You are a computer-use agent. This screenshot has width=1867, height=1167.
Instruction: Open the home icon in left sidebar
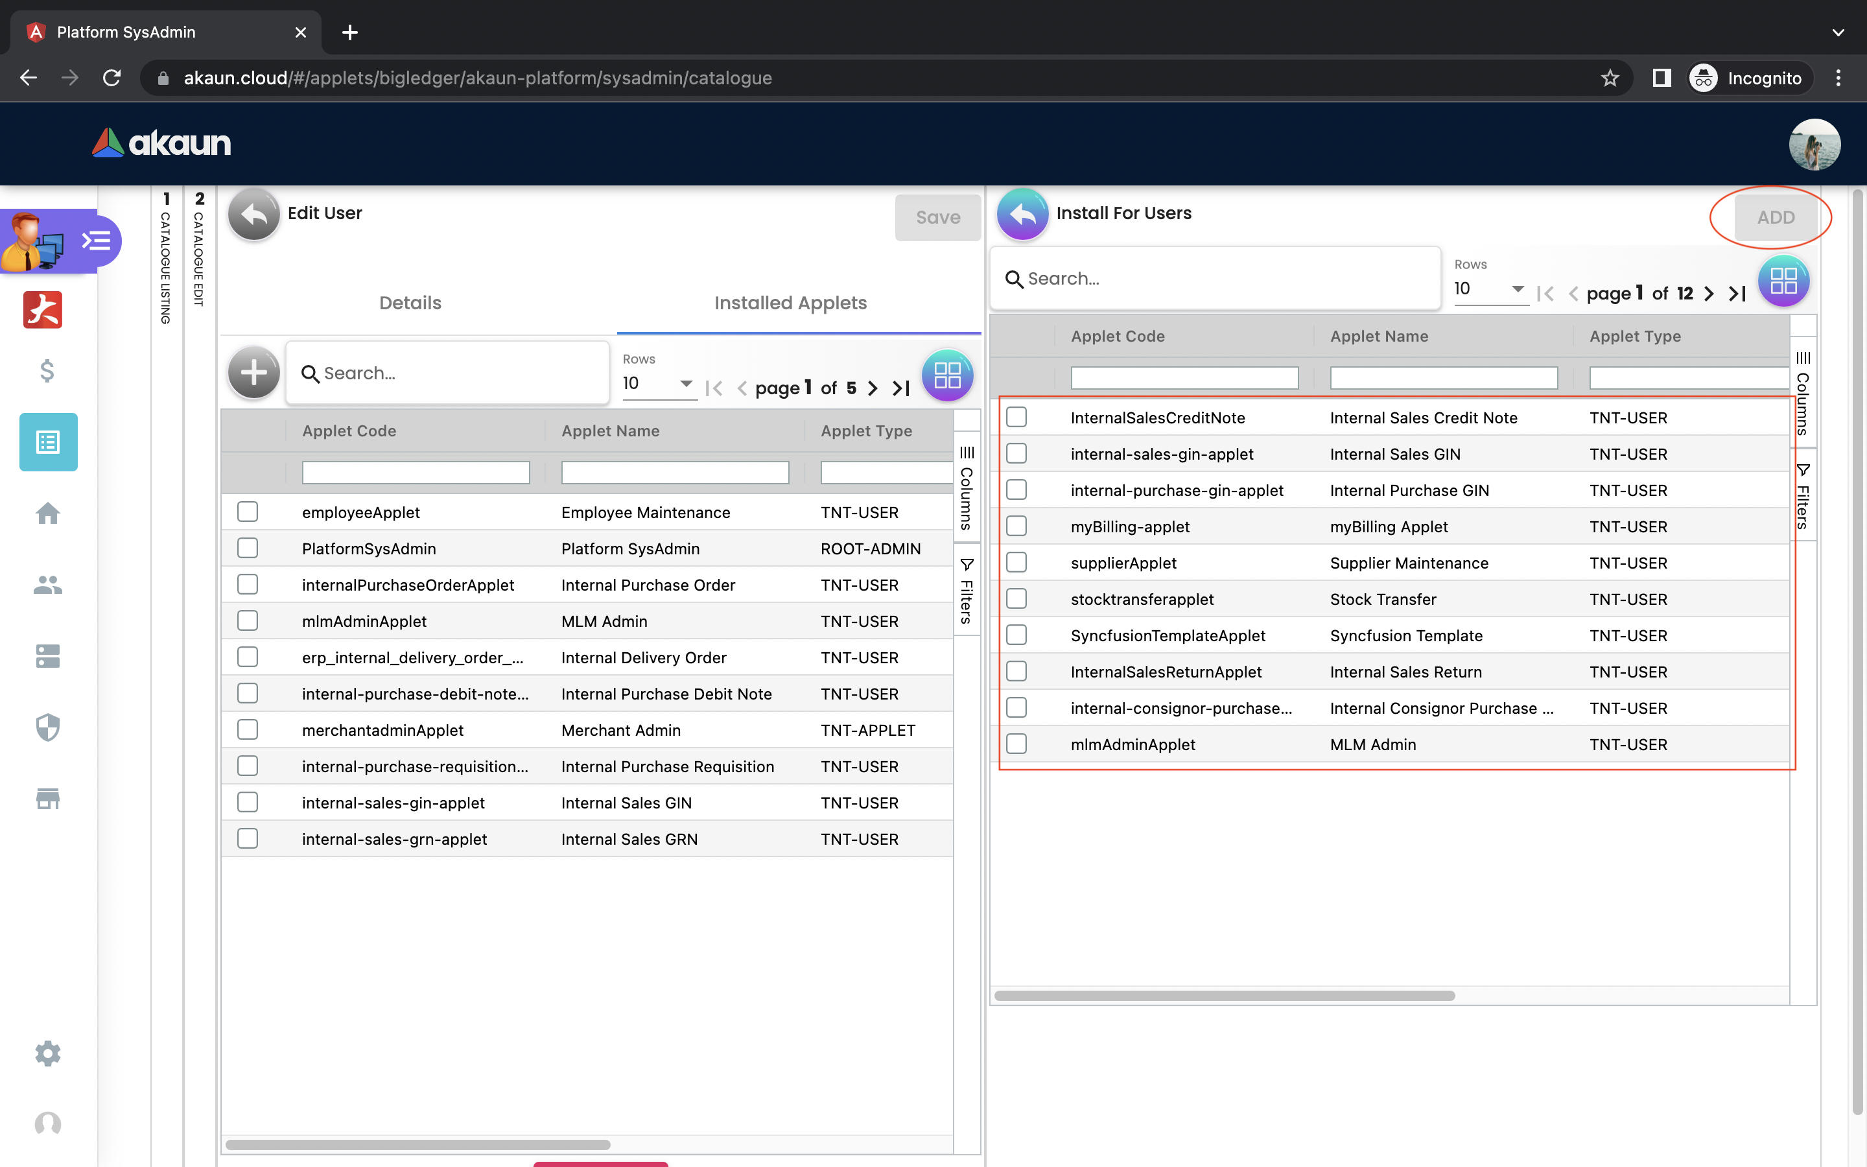(x=48, y=513)
